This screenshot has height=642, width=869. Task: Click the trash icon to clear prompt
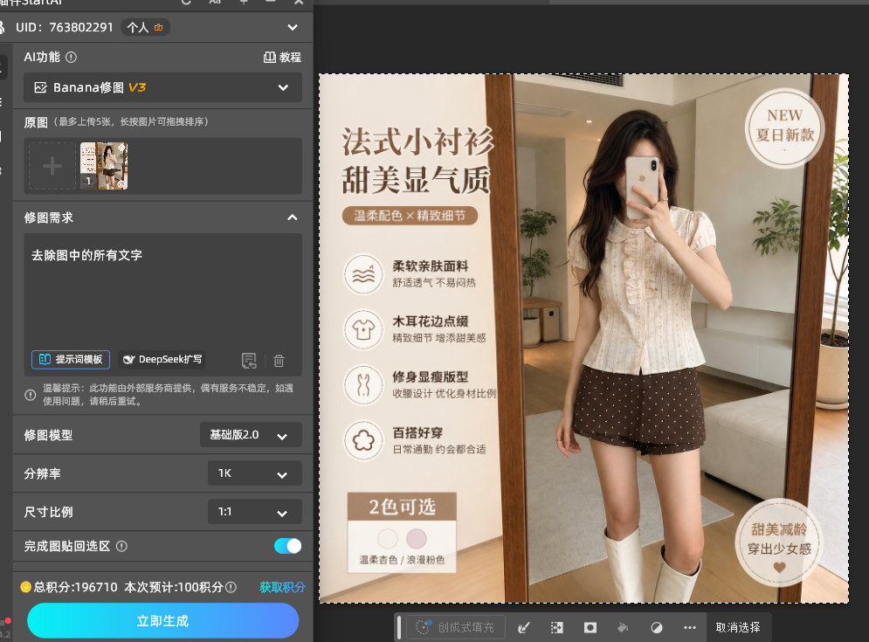(279, 361)
